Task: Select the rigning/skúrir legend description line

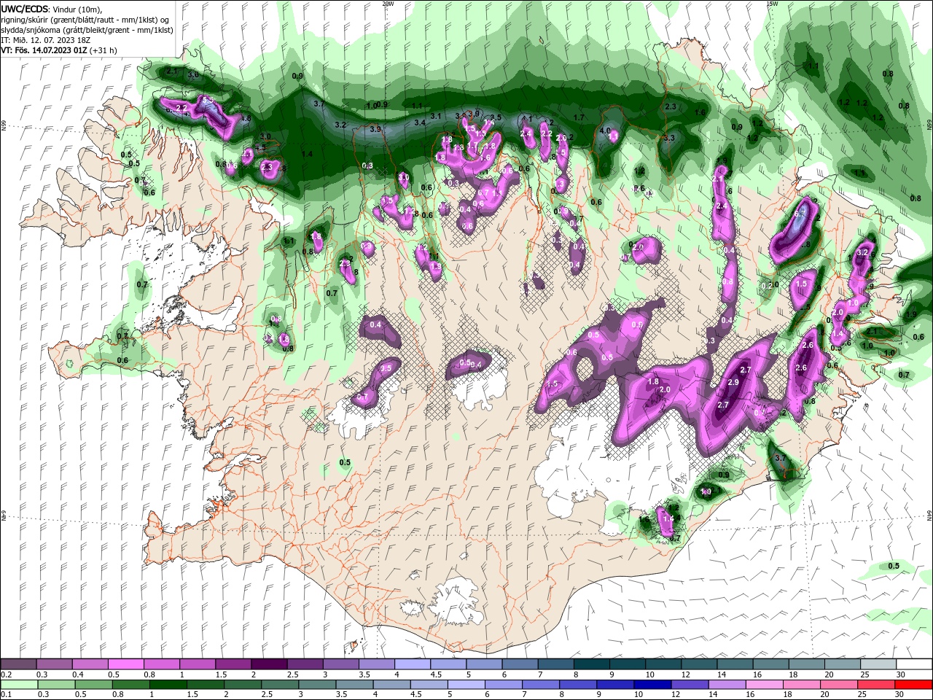Action: click(x=85, y=19)
